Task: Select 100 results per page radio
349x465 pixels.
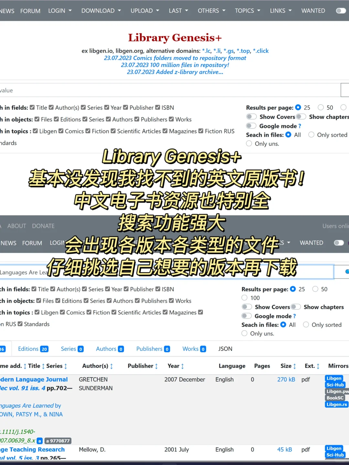Action: click(245, 298)
